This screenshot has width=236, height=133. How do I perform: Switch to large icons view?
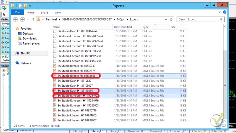[x=223, y=126]
